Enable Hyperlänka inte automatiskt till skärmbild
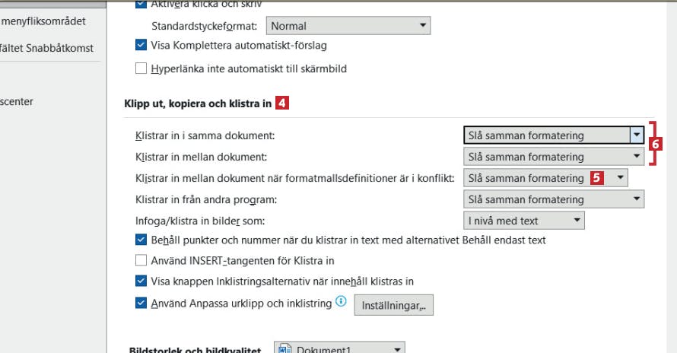Viewport: 677px width, 353px height. pos(141,68)
